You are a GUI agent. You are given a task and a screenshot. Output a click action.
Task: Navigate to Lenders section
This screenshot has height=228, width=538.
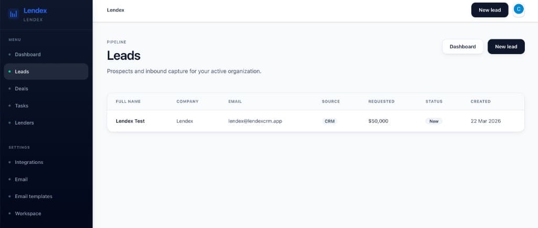tap(24, 123)
